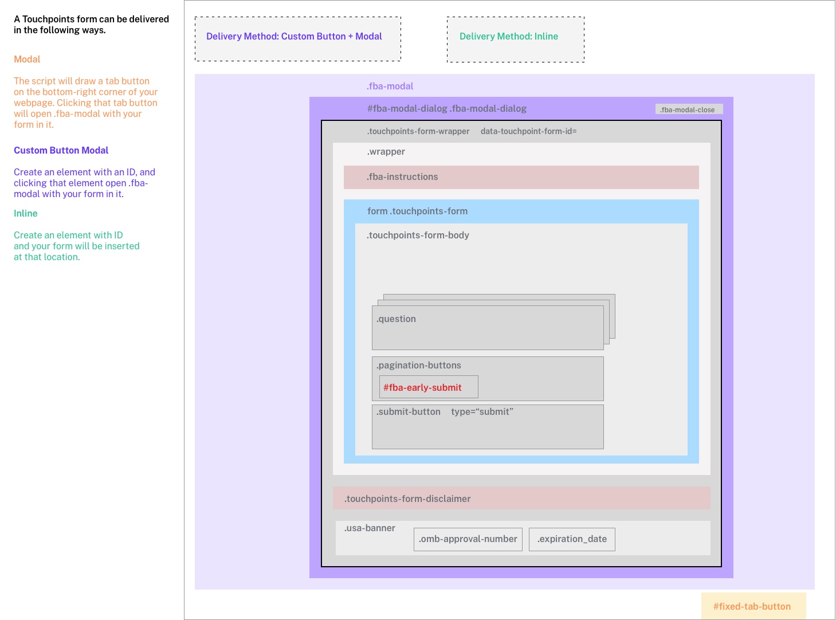The height and width of the screenshot is (620, 836).
Task: Click the 'Custom Button Modal' heading
Action: [x=61, y=150]
